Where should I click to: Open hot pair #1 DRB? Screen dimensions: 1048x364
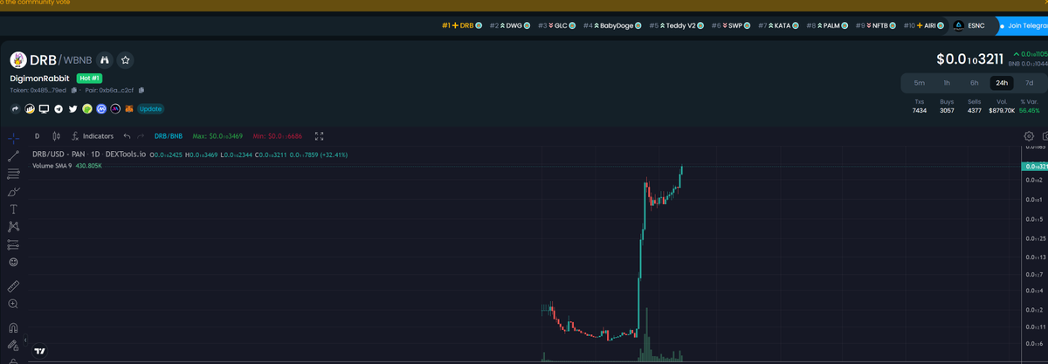(461, 25)
